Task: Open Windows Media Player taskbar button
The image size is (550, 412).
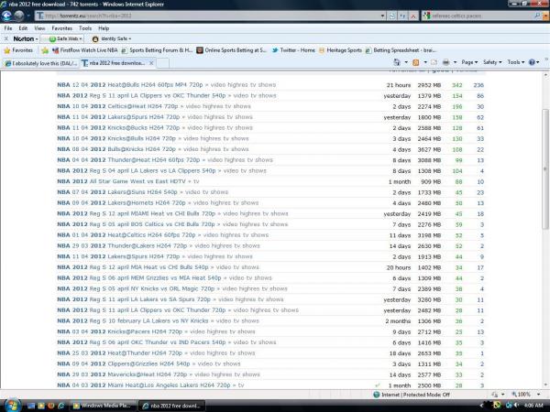Action: click(x=103, y=405)
